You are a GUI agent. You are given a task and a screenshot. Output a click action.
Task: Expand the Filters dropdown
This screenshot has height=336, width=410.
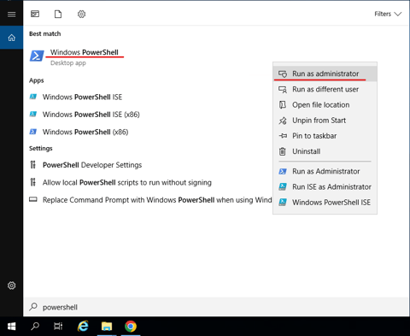[x=388, y=14]
